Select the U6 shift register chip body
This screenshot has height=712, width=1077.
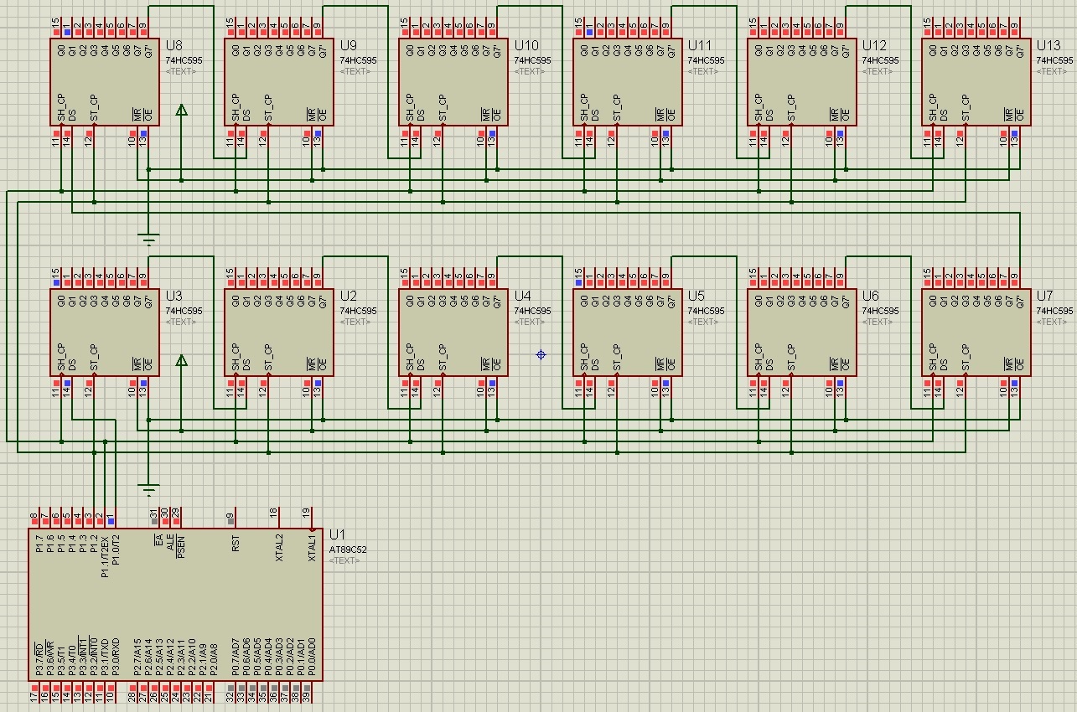(x=802, y=333)
